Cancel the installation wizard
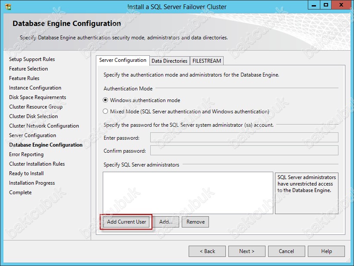 click(287, 251)
